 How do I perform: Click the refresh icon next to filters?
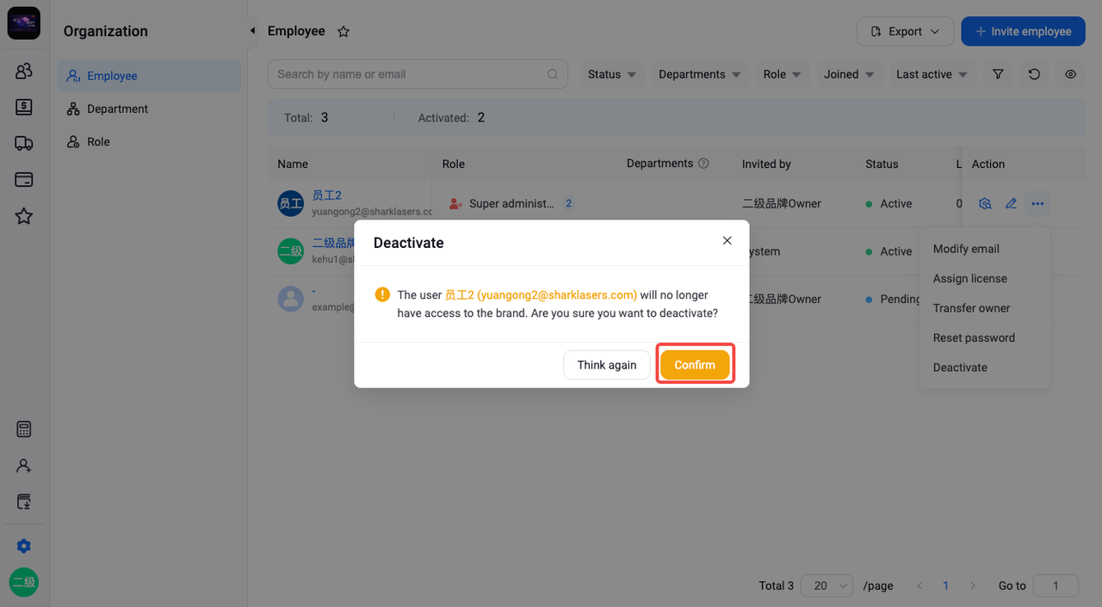[x=1034, y=75]
